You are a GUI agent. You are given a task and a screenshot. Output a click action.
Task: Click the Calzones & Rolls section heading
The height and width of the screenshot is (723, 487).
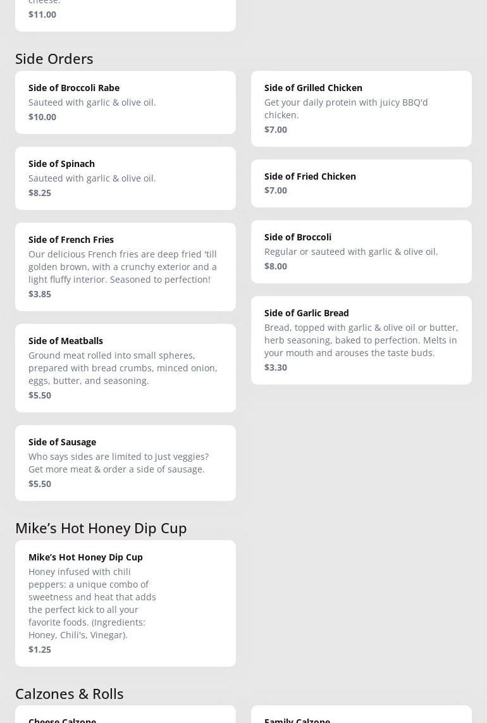69,694
